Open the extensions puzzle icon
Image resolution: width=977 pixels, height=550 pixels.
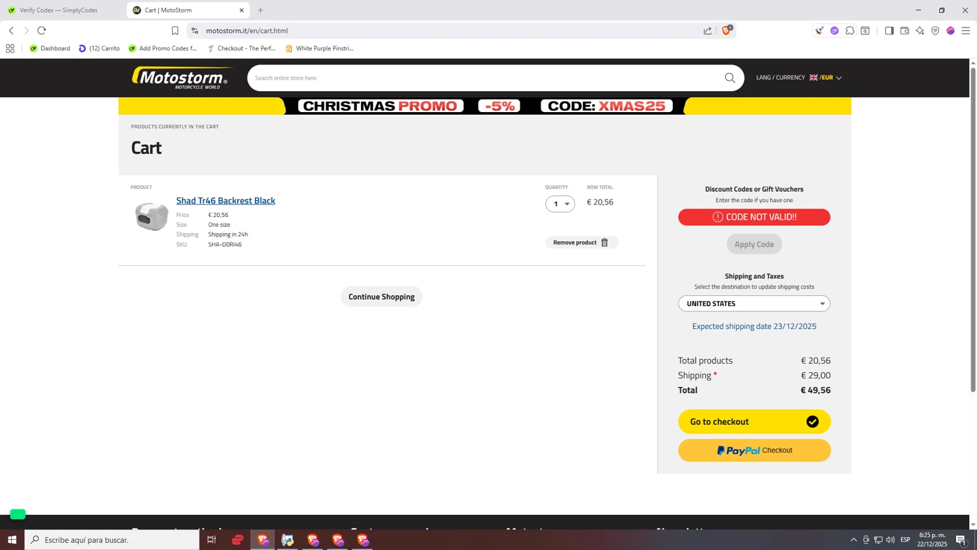[x=849, y=31]
